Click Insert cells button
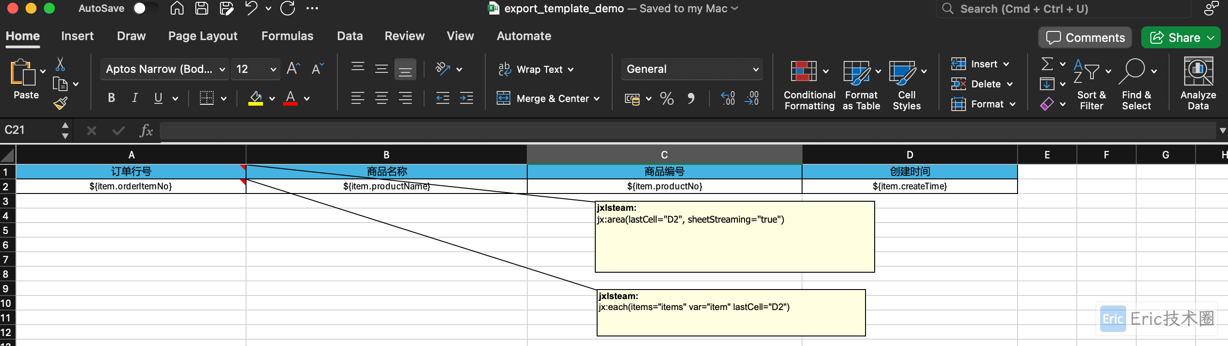The width and height of the screenshot is (1228, 346). click(x=979, y=64)
